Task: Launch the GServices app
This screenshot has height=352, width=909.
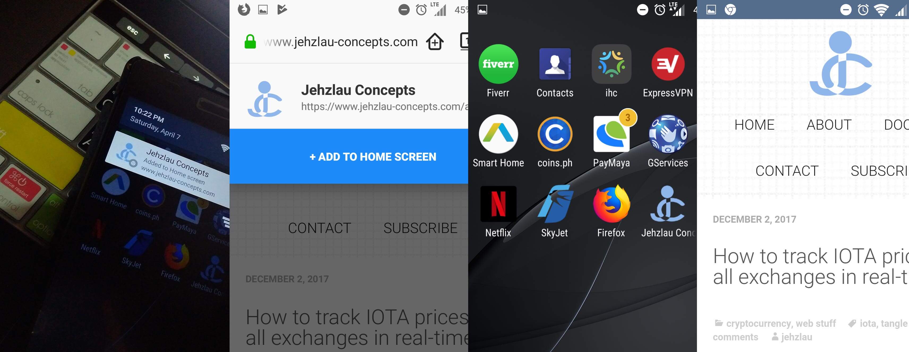Action: click(668, 134)
